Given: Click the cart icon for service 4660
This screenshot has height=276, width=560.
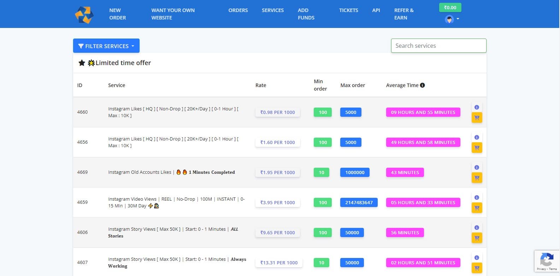Looking at the screenshot, I should point(477,118).
